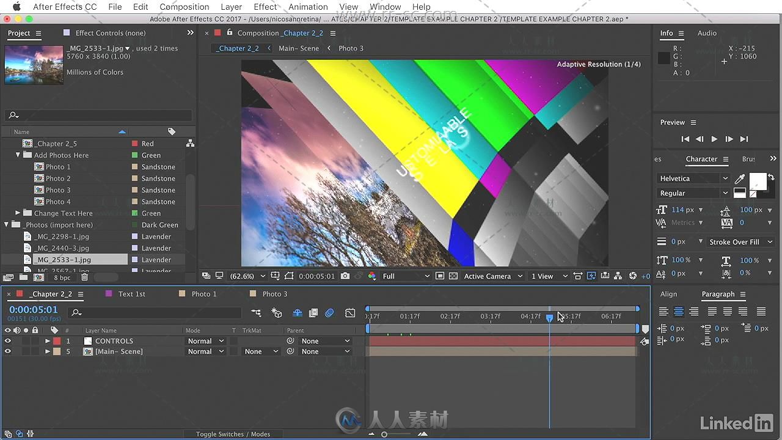The height and width of the screenshot is (440, 782).
Task: Enable Fast Previews in viewer
Action: tap(591, 276)
